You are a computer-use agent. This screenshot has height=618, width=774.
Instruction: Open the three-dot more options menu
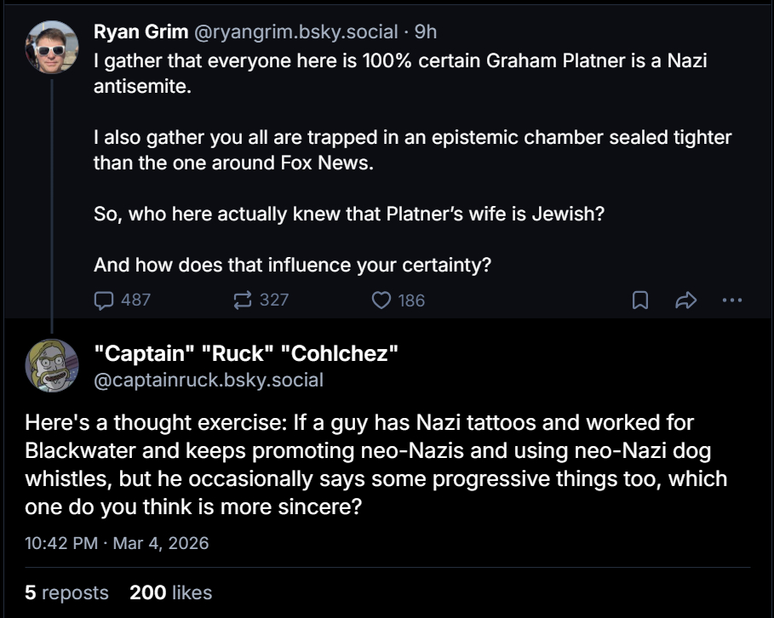pos(731,300)
